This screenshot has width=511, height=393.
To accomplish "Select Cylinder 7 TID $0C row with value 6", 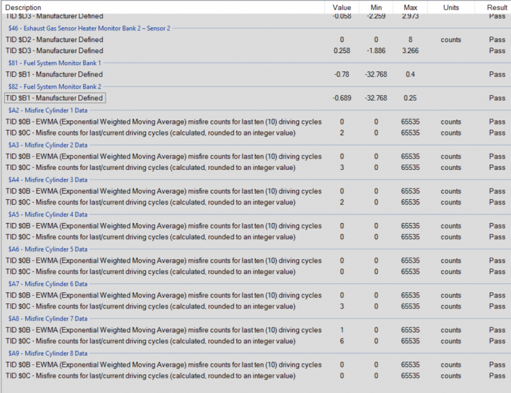I will click(x=255, y=341).
